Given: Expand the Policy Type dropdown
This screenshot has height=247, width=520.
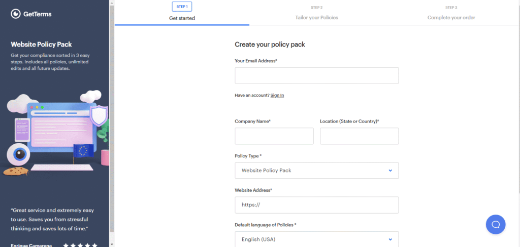Looking at the screenshot, I should click(x=316, y=171).
